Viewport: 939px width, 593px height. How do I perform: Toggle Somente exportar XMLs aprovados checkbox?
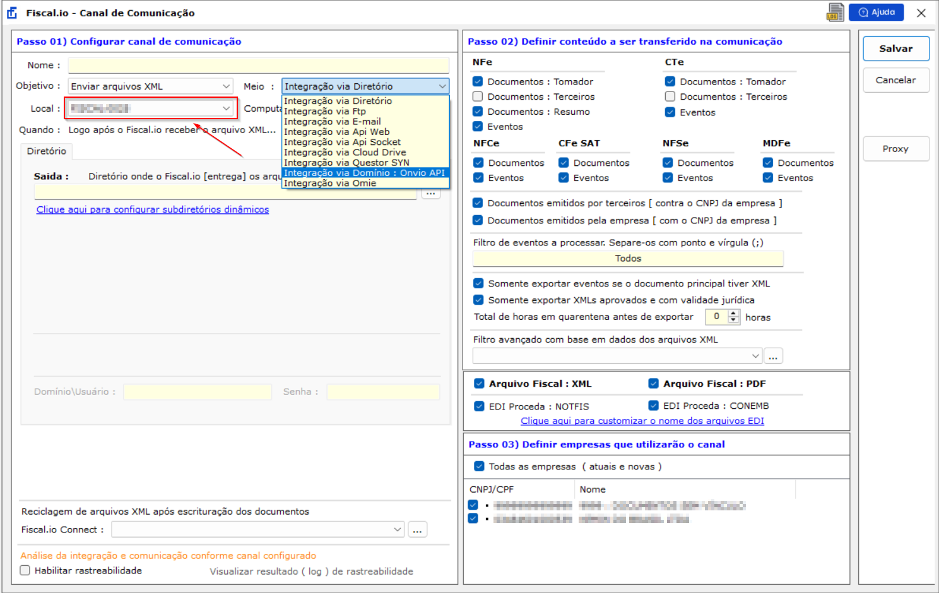478,300
